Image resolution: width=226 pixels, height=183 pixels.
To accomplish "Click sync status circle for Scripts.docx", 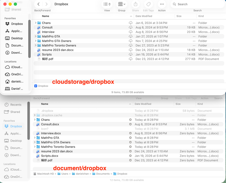I will pos(130,156).
